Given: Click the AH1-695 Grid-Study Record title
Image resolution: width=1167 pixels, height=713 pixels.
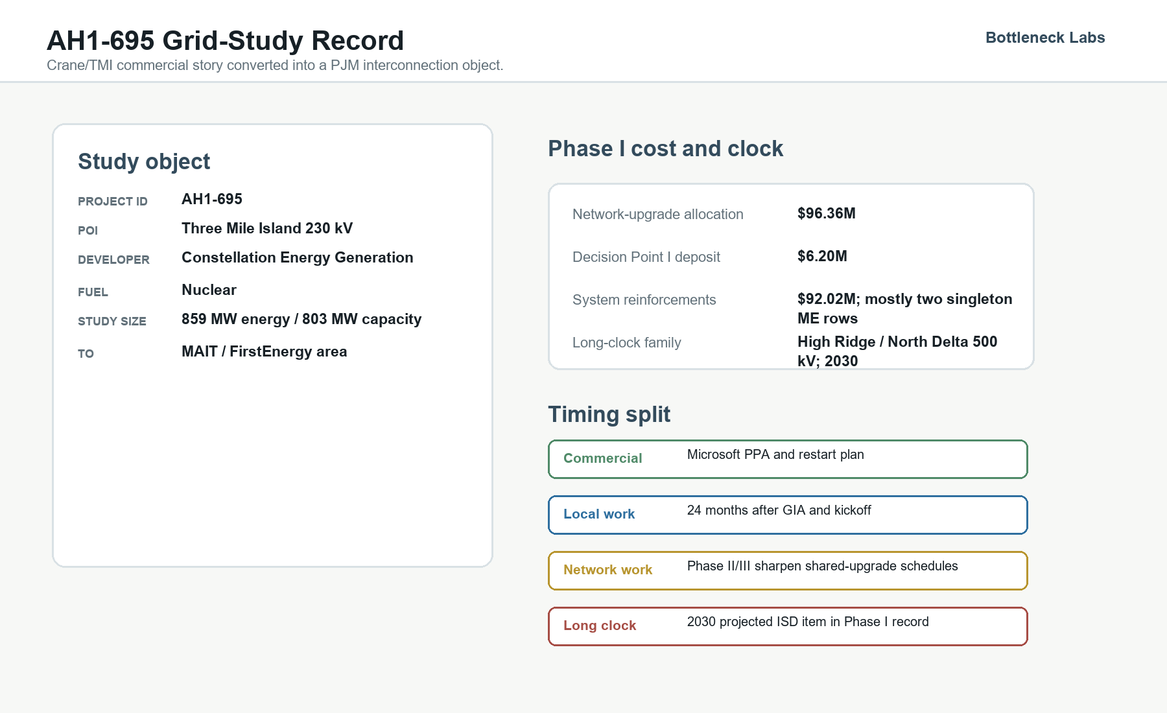Looking at the screenshot, I should pos(225,40).
